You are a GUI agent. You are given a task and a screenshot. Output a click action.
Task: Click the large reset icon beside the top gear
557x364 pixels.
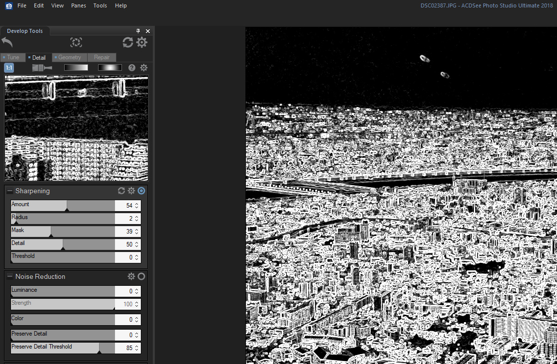tap(128, 42)
